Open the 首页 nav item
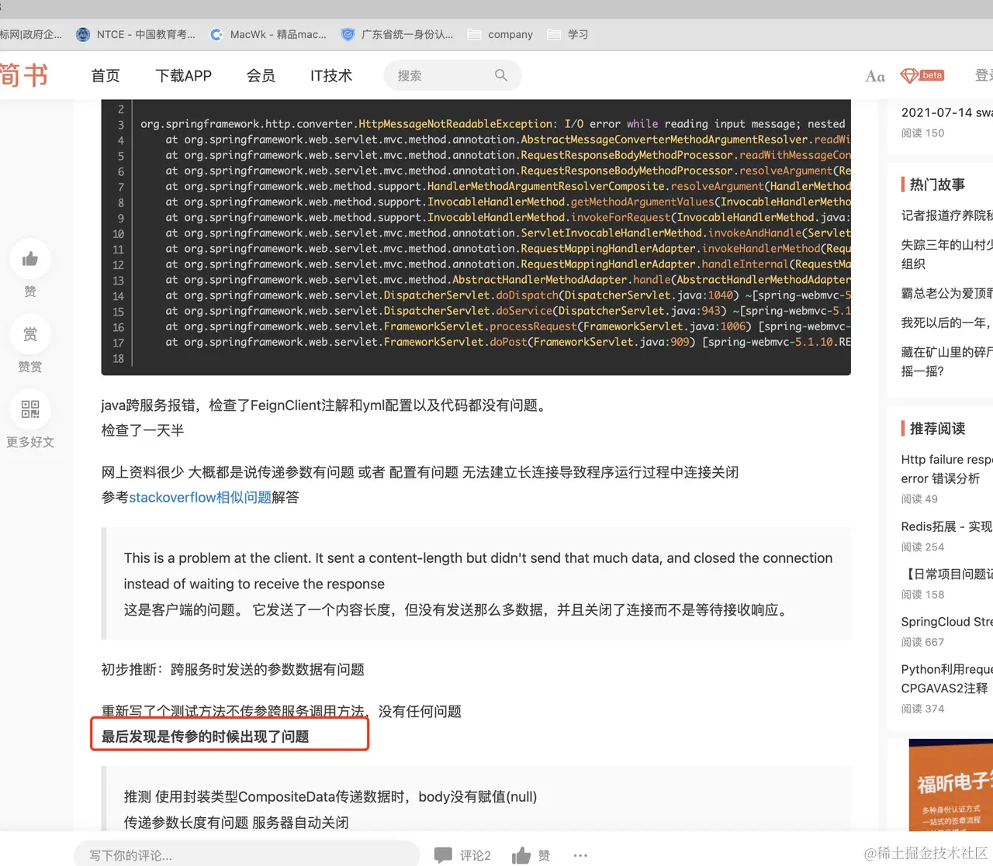Viewport: 993px width, 866px height. [x=106, y=75]
